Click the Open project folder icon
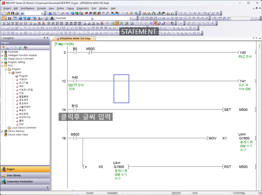Viewport: 262px width, 195px height. [x=9, y=13]
